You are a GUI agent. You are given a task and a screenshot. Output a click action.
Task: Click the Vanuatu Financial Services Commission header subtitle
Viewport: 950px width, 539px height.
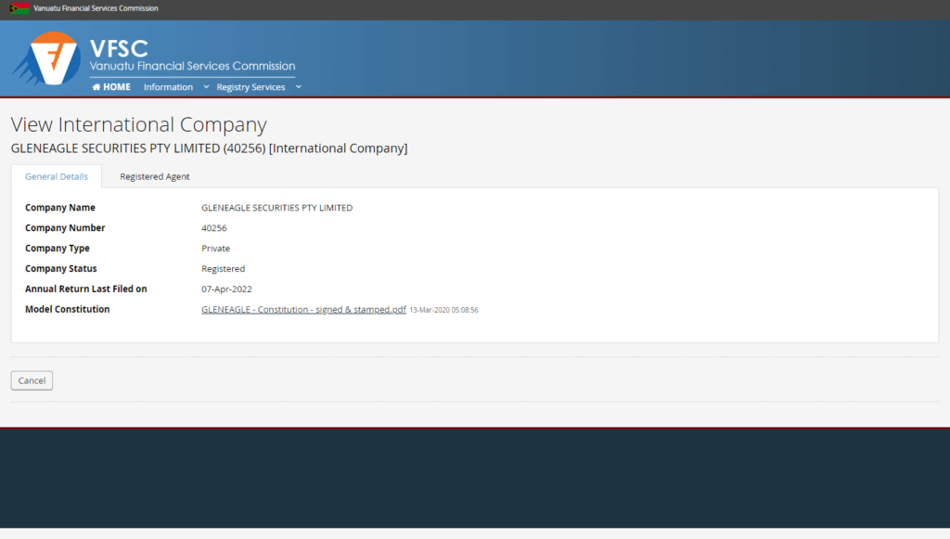coord(193,66)
